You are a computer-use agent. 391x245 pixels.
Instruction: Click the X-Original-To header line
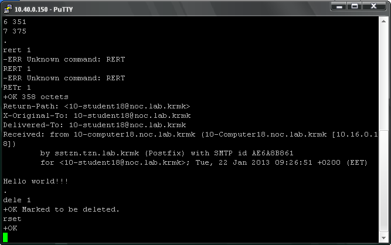[97, 115]
